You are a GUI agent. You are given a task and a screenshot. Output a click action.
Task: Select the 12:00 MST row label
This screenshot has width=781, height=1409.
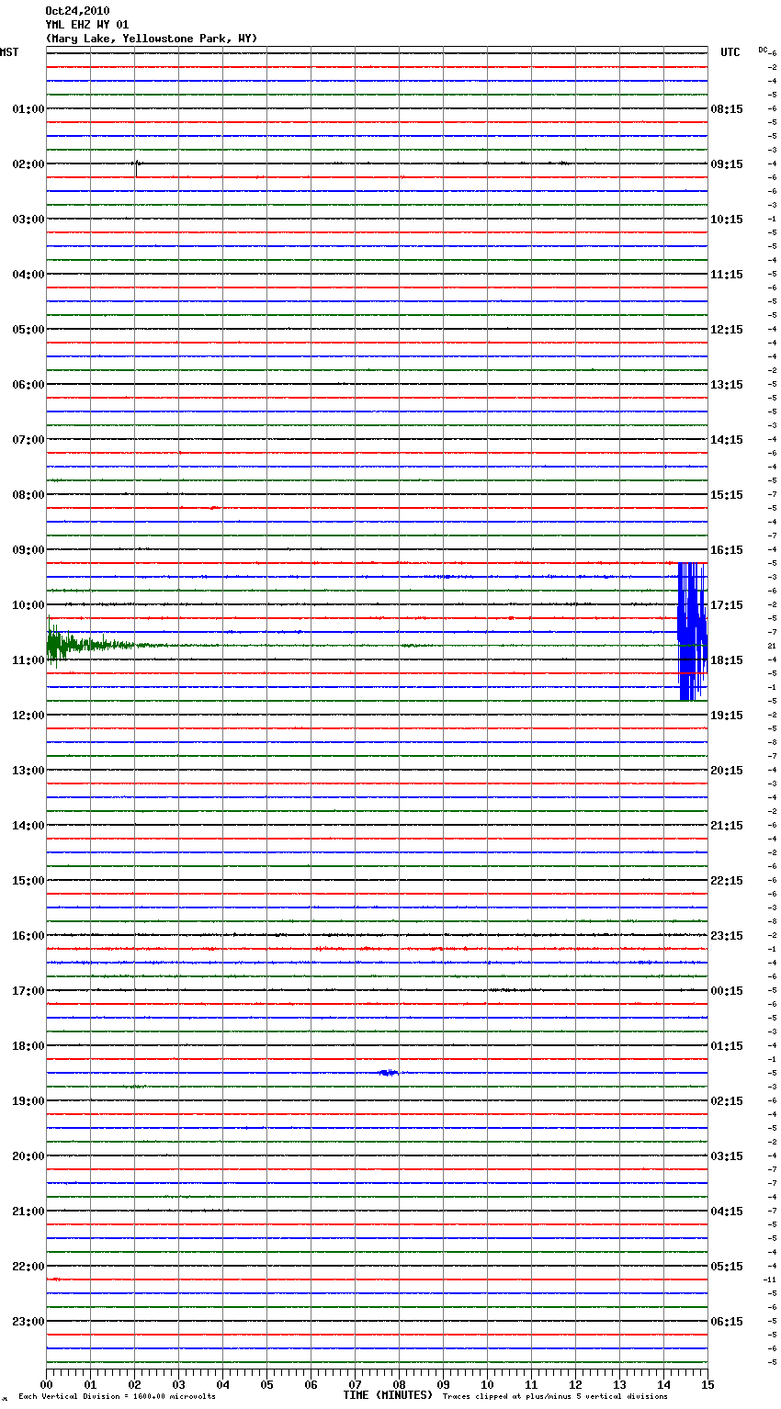pos(28,716)
